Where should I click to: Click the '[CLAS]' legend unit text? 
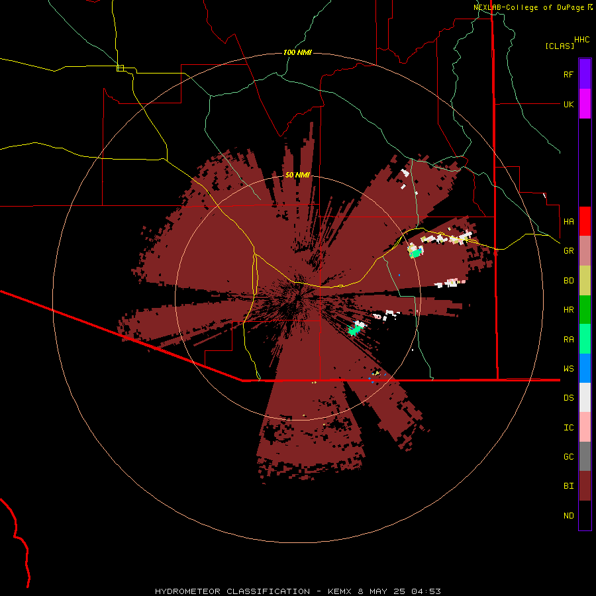[x=560, y=46]
